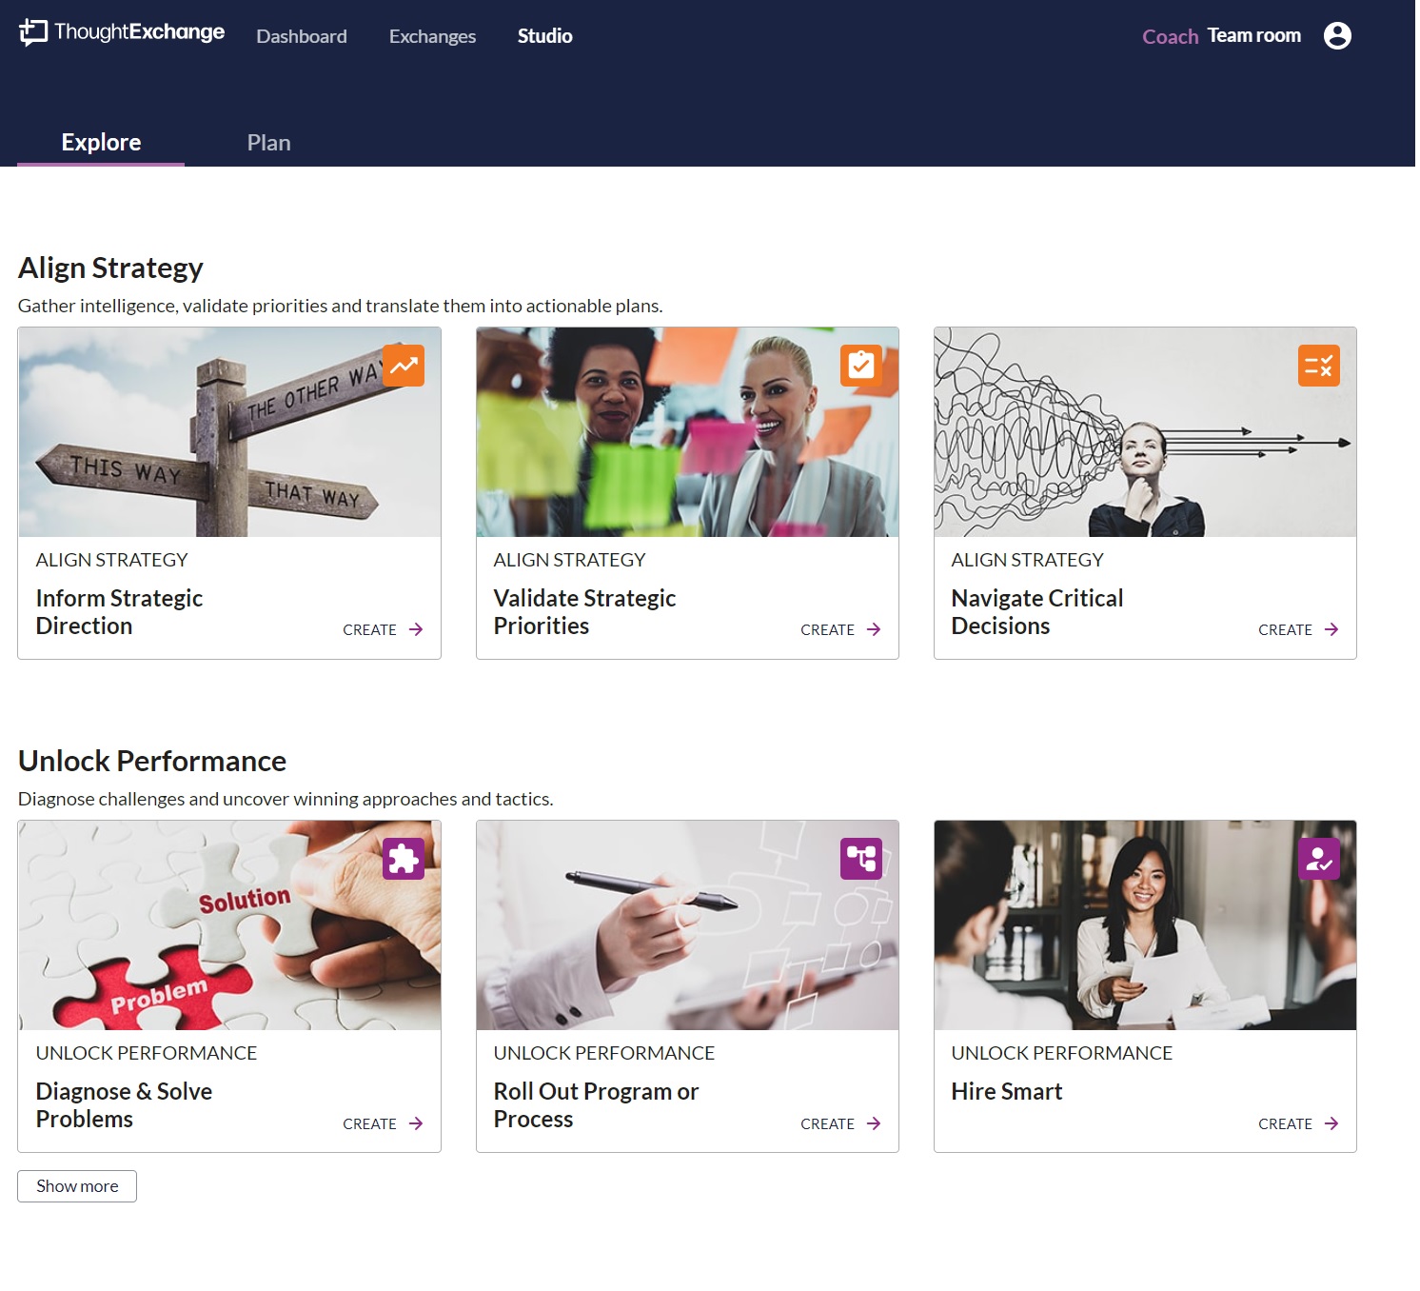This screenshot has width=1420, height=1291.
Task: Open the puzzle image of Diagnose & Solve Problems
Action: (229, 925)
